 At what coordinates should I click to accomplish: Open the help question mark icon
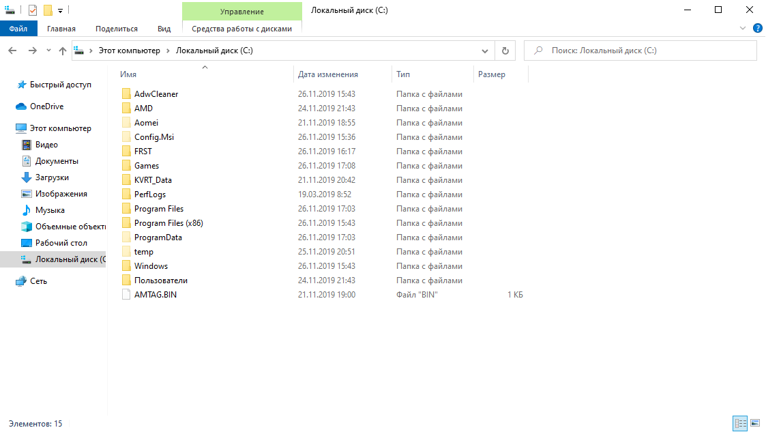(758, 28)
